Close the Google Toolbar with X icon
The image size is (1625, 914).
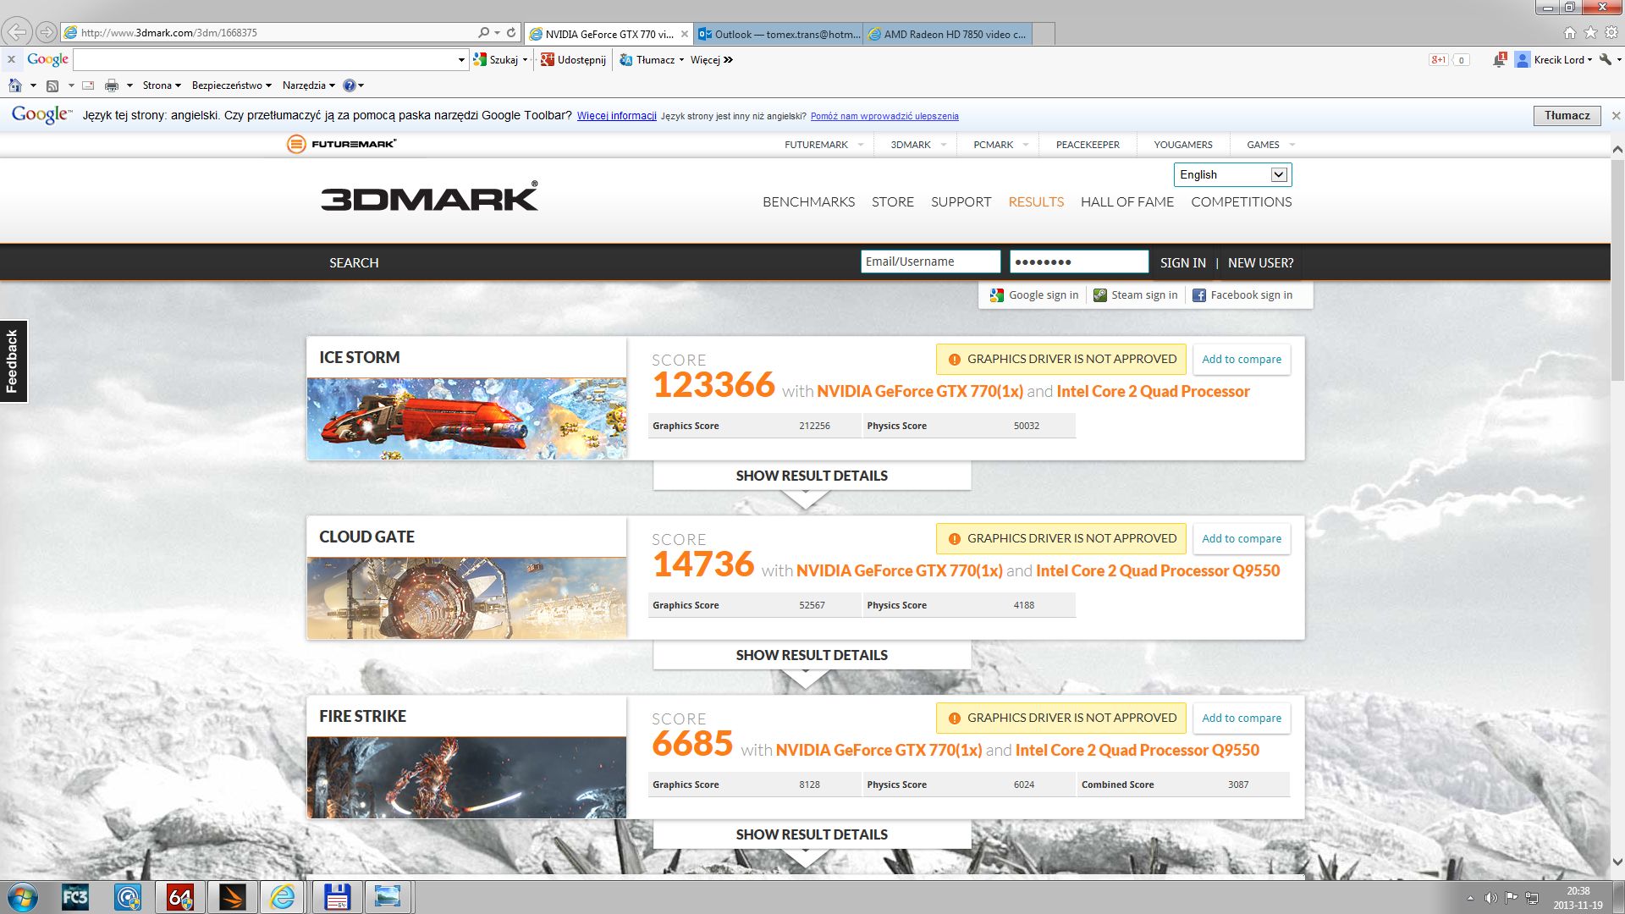[11, 59]
